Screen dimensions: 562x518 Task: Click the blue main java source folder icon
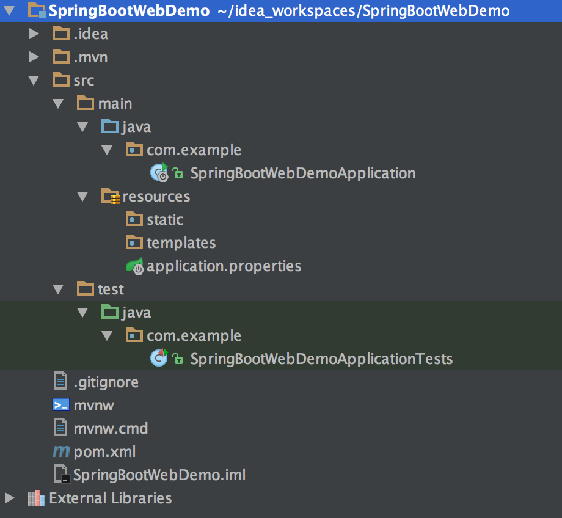click(110, 126)
